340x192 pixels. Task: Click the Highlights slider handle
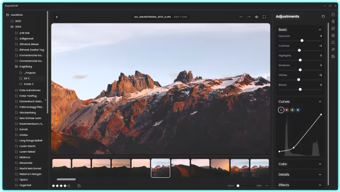300,60
